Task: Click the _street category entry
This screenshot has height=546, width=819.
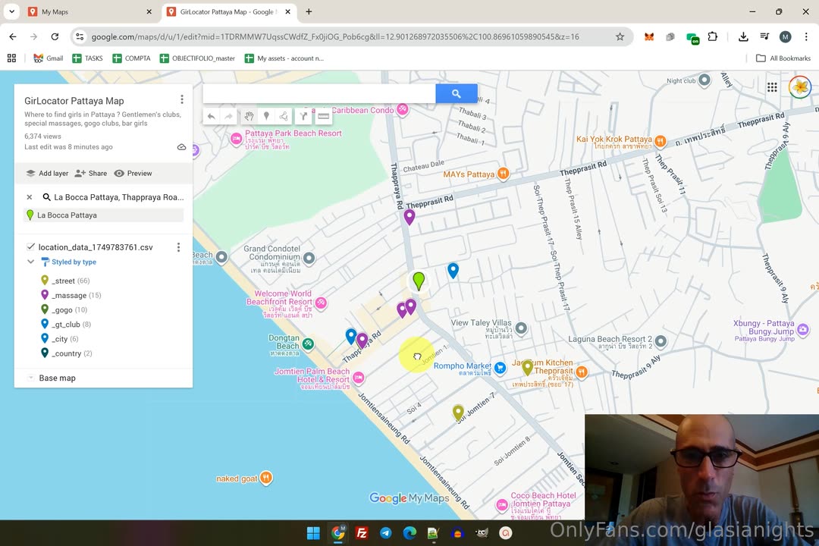Action: tap(65, 281)
